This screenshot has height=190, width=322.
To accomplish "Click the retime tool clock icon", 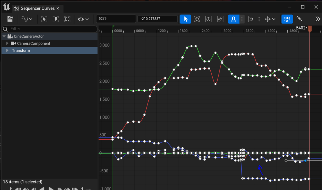I will (x=208, y=19).
